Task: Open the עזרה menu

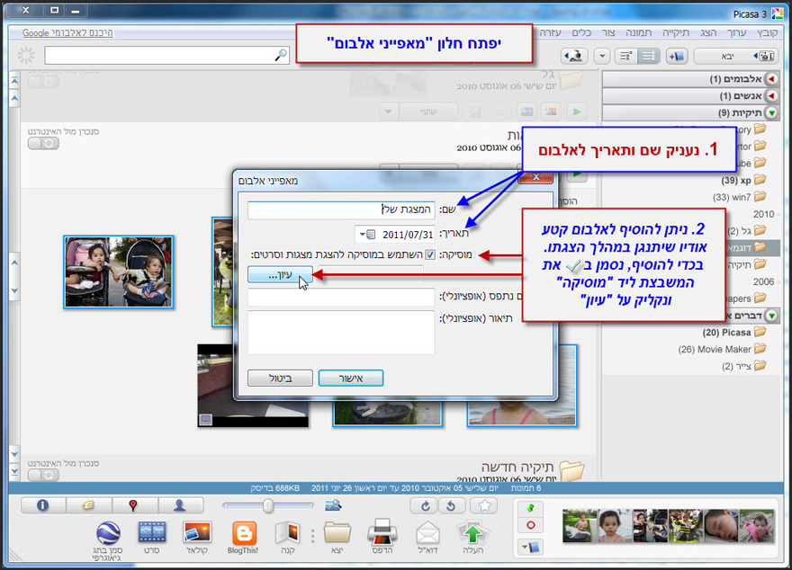Action: 550,33
